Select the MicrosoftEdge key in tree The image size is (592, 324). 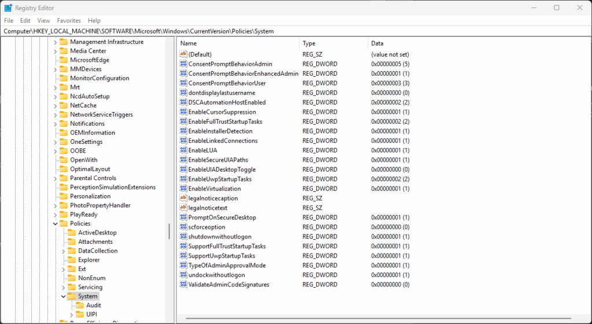click(90, 60)
